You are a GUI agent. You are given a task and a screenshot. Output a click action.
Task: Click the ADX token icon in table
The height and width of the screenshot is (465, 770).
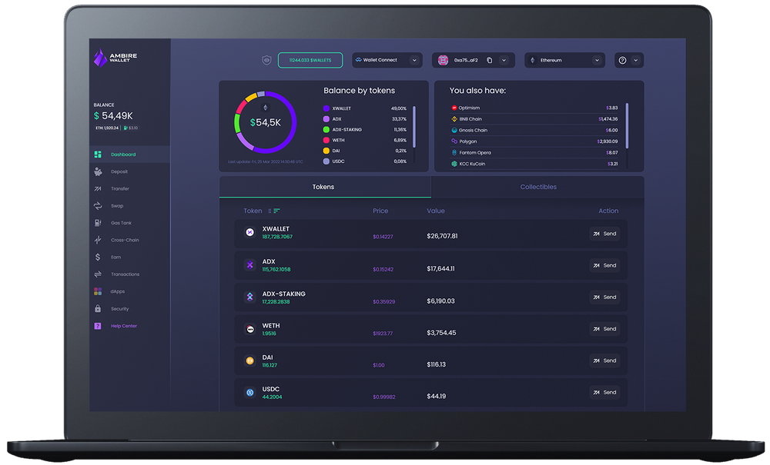pyautogui.click(x=250, y=265)
